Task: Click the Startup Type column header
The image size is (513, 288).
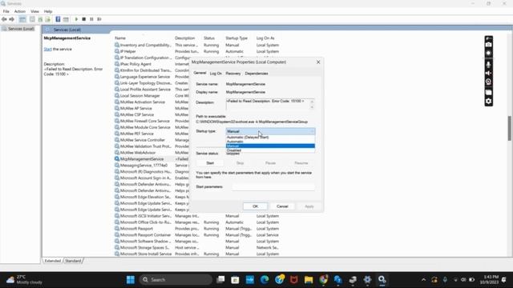Action: [x=236, y=38]
